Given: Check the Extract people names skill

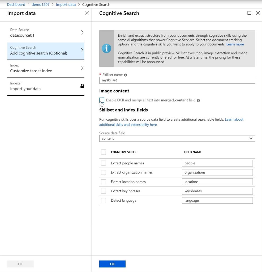Looking at the screenshot, I should point(104,163).
